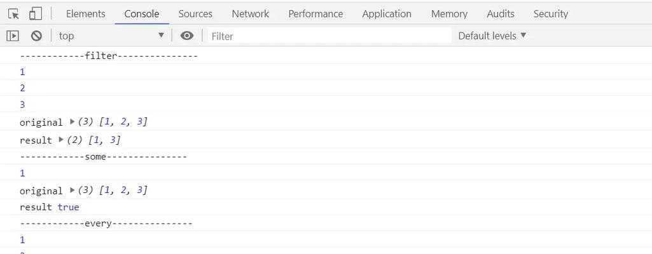Toggle the device toolbar icon
The height and width of the screenshot is (254, 652).
pos(36,14)
